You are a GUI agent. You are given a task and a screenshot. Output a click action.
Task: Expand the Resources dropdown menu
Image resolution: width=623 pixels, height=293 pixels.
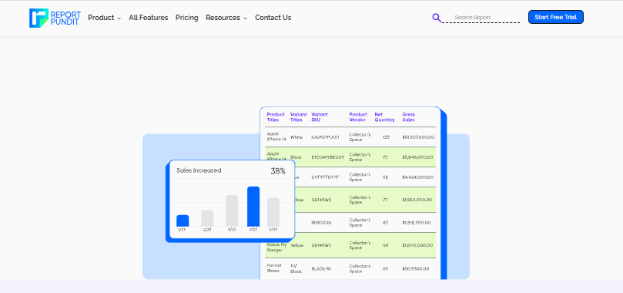(226, 18)
